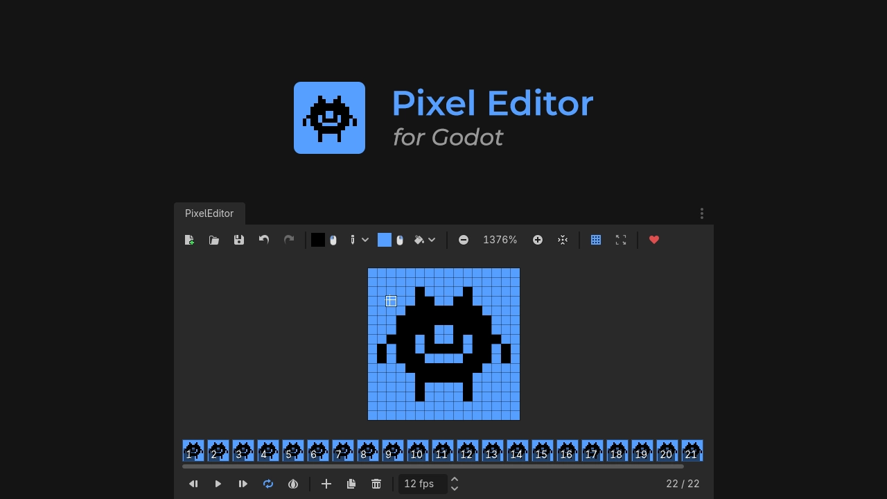The image size is (887, 499).
Task: Toggle animation looping
Action: coord(268,484)
